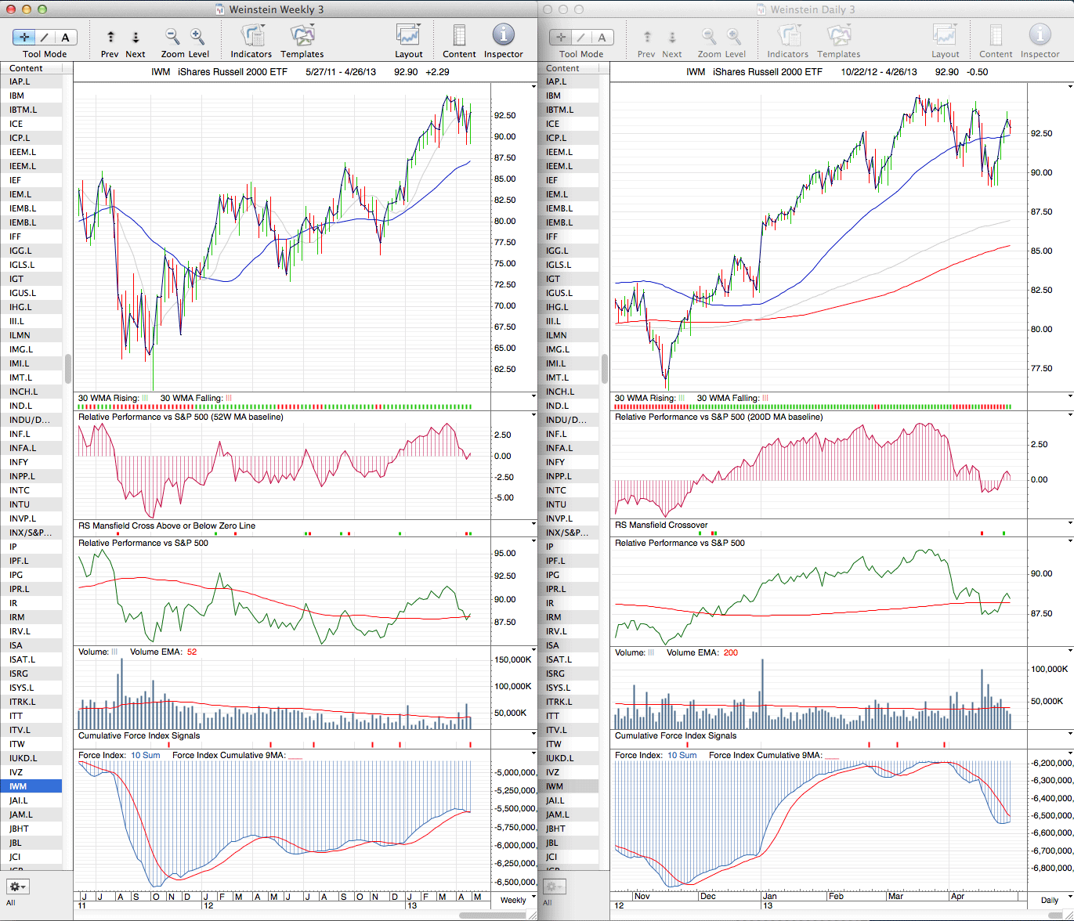This screenshot has width=1074, height=921.
Task: Open Templates in the Weekly window toolbar
Action: 302,36
